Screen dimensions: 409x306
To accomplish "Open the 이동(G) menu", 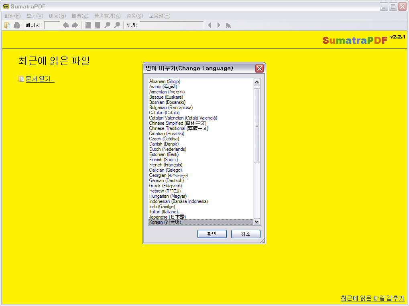I will pyautogui.click(x=57, y=16).
